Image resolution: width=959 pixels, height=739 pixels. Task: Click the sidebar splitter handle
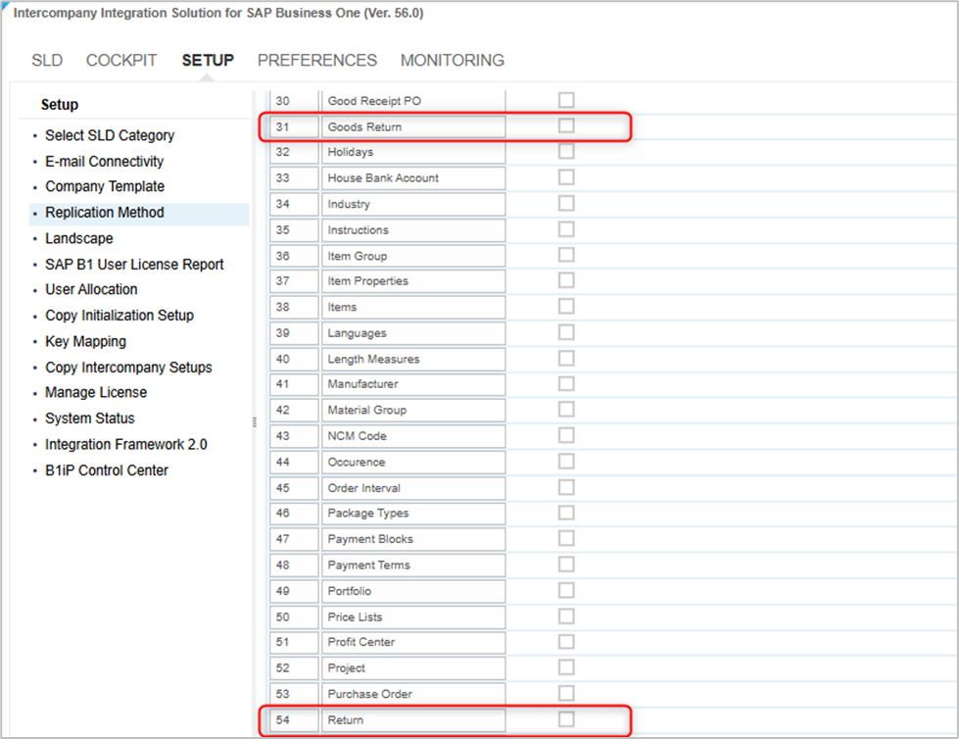pyautogui.click(x=255, y=421)
